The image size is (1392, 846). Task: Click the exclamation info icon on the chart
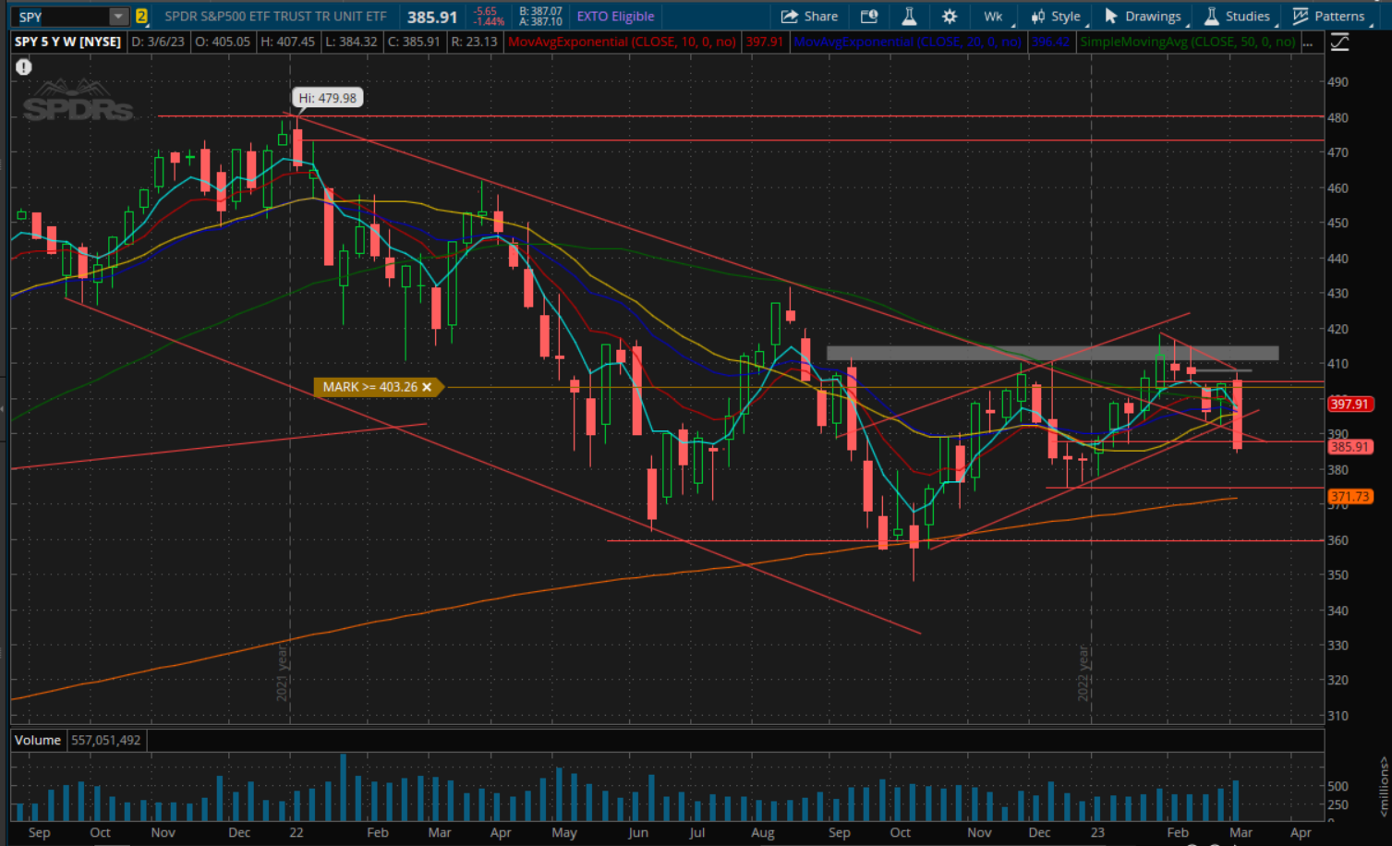coord(24,66)
